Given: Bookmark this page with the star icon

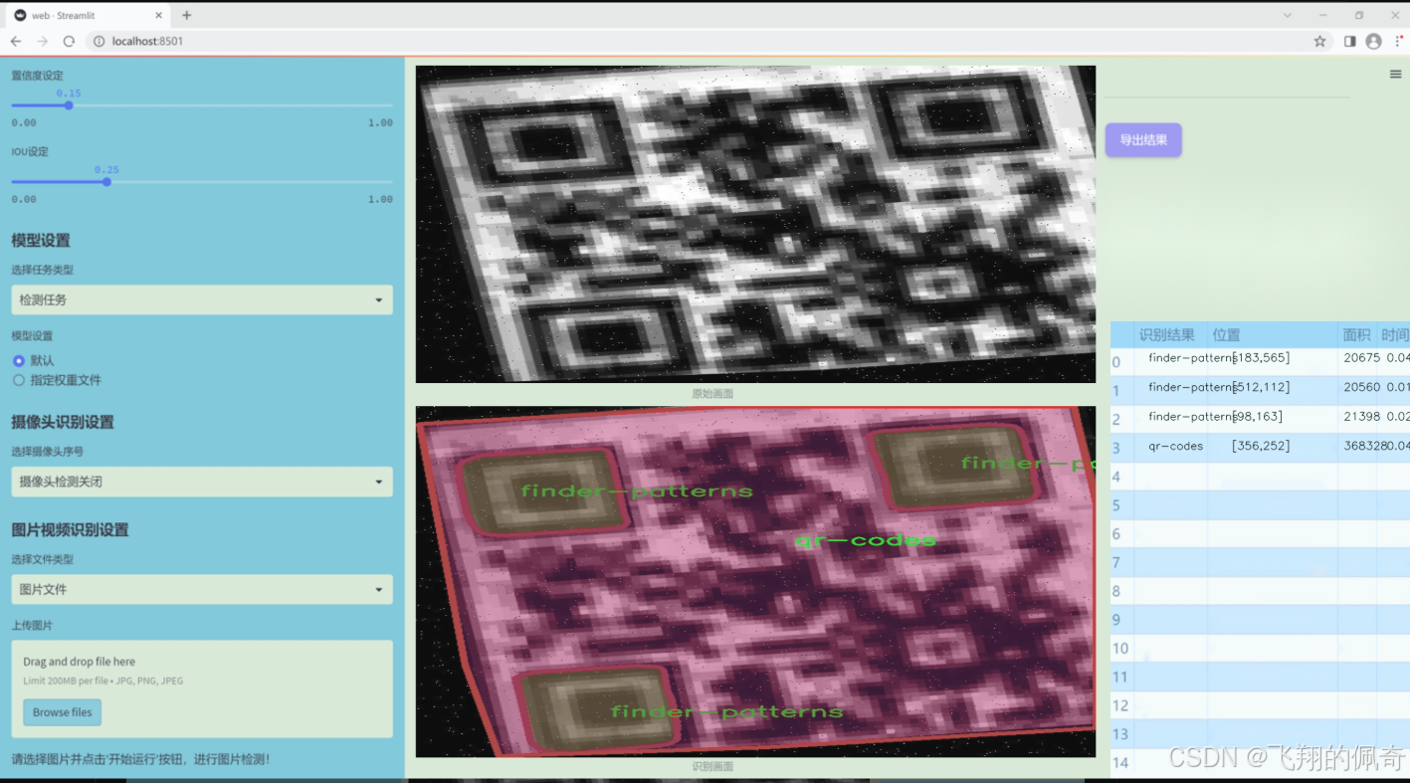Looking at the screenshot, I should tap(1319, 41).
